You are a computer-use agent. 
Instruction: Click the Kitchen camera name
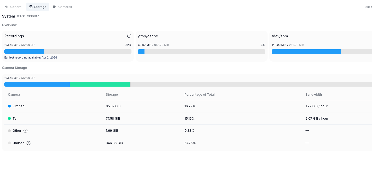click(x=19, y=106)
